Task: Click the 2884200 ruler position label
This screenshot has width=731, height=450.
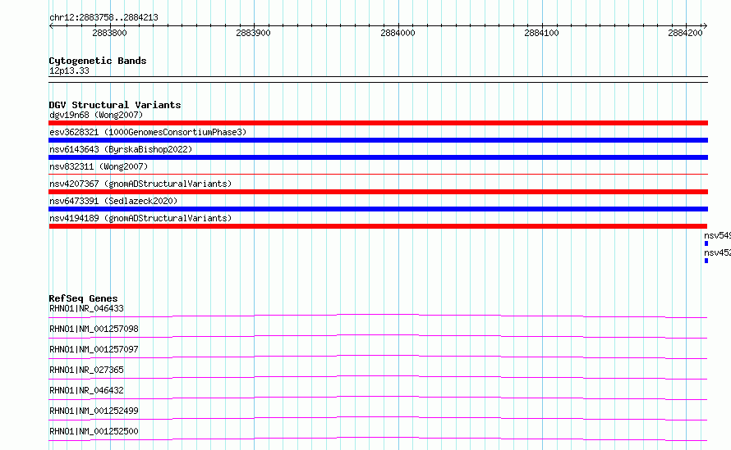Action: click(685, 33)
